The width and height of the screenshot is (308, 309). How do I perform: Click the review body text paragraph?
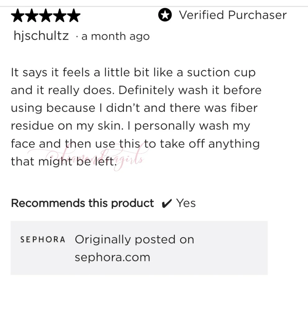pos(136,117)
